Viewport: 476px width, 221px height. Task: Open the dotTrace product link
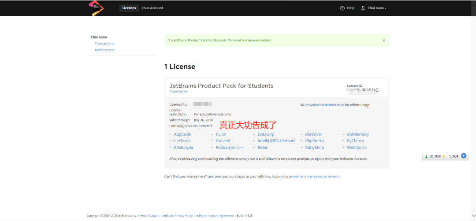click(182, 141)
